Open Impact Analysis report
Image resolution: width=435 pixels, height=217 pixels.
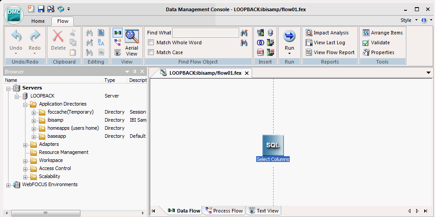(327, 33)
